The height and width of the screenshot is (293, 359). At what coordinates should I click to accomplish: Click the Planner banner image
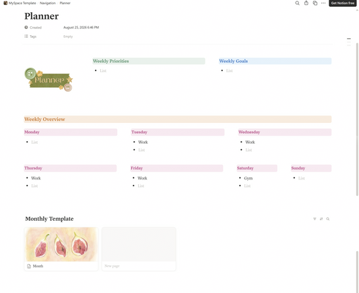(x=48, y=80)
